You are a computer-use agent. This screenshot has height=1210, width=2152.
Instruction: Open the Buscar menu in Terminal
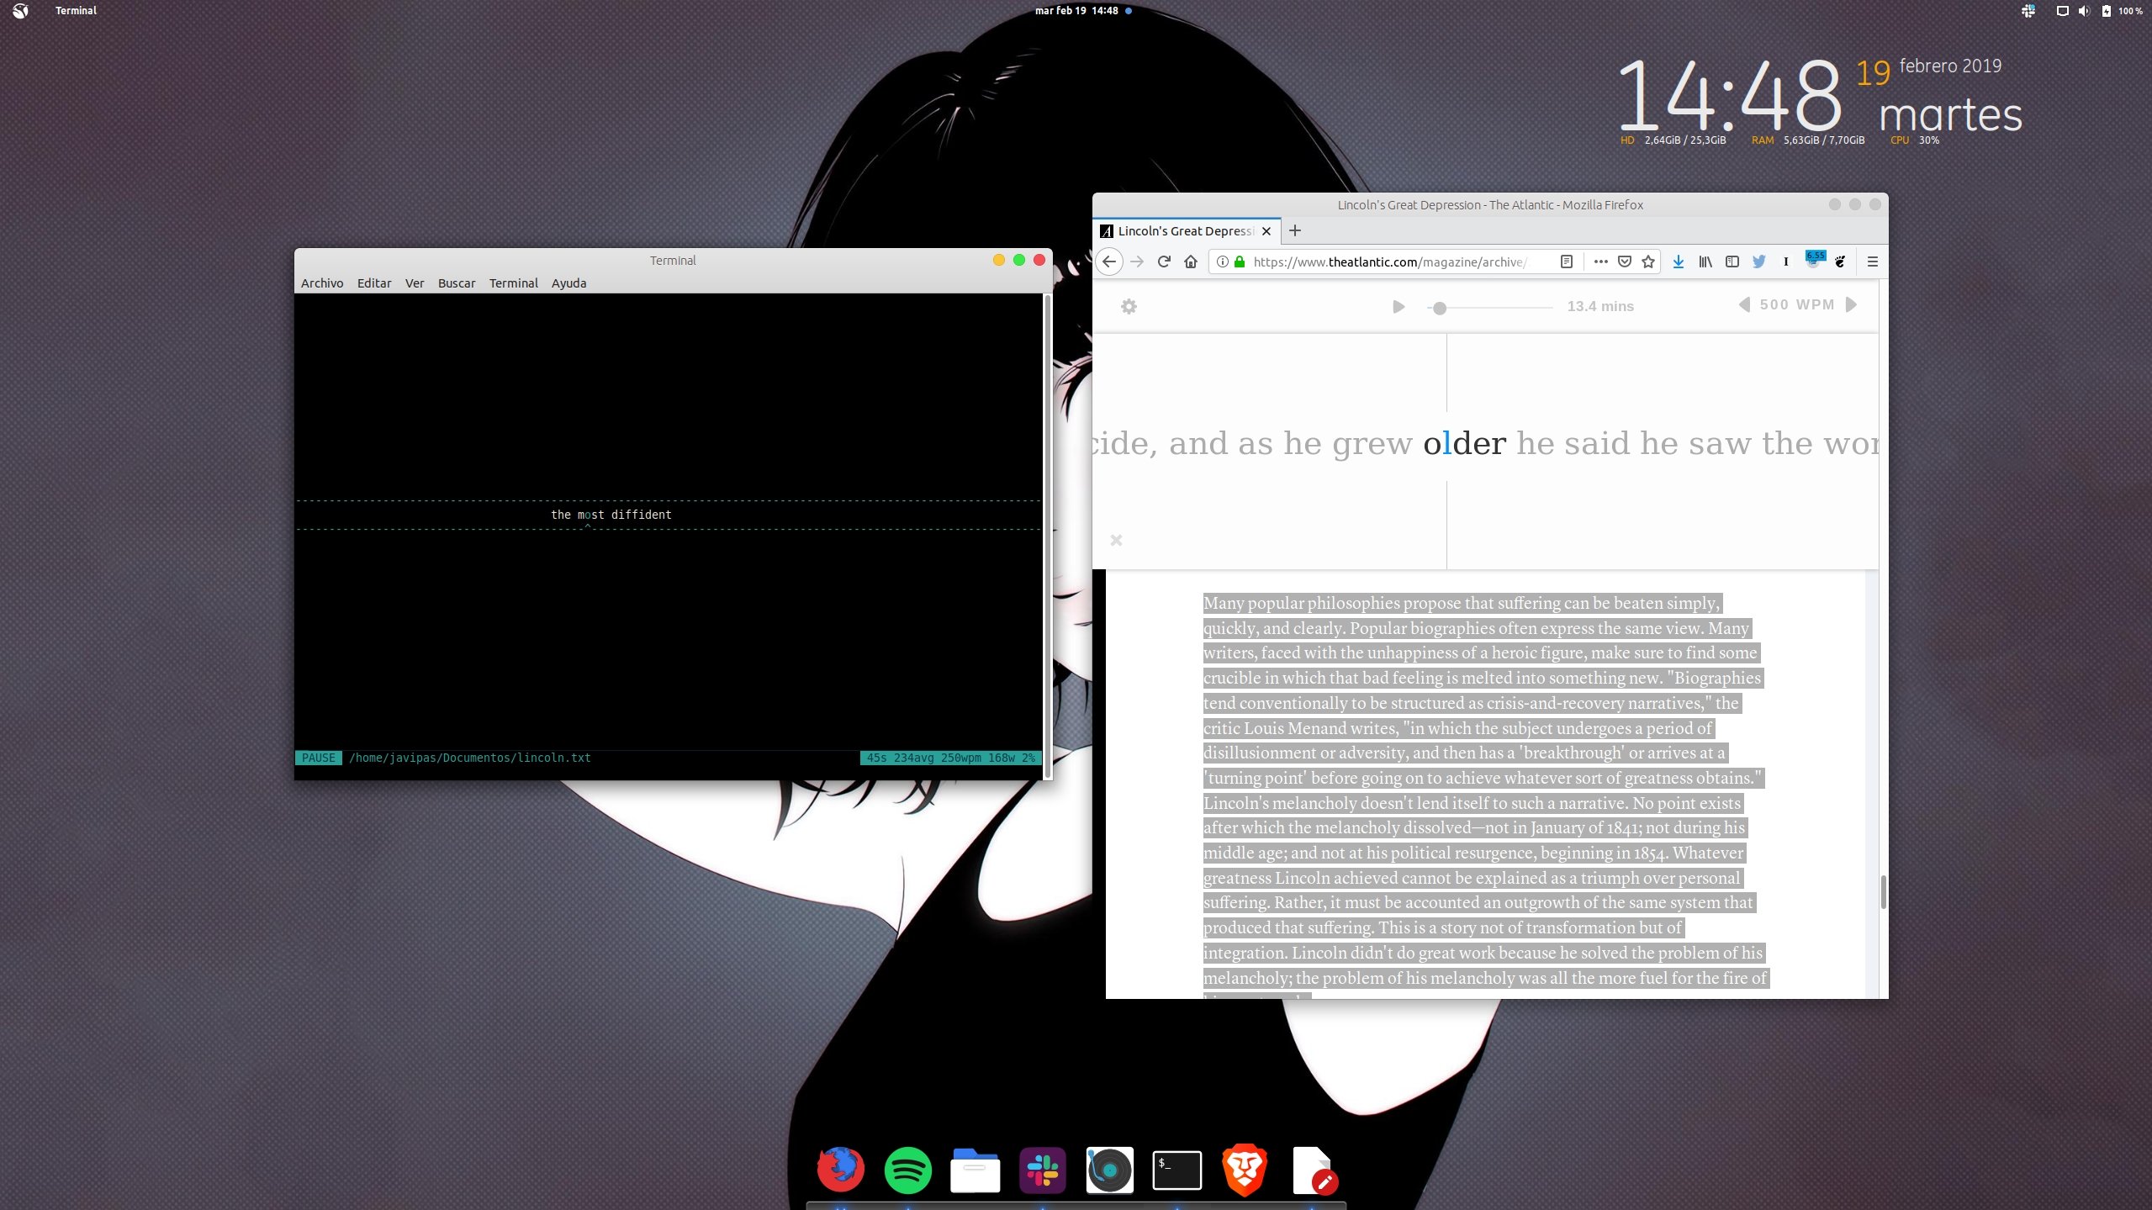pyautogui.click(x=456, y=283)
